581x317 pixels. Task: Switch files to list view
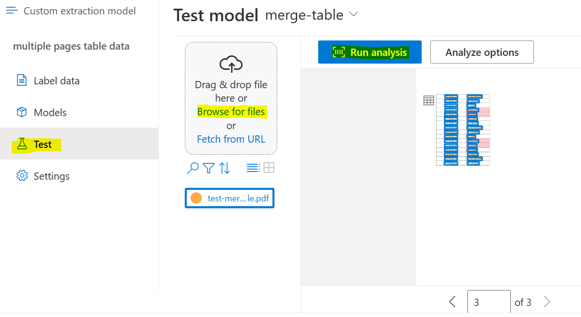(253, 167)
